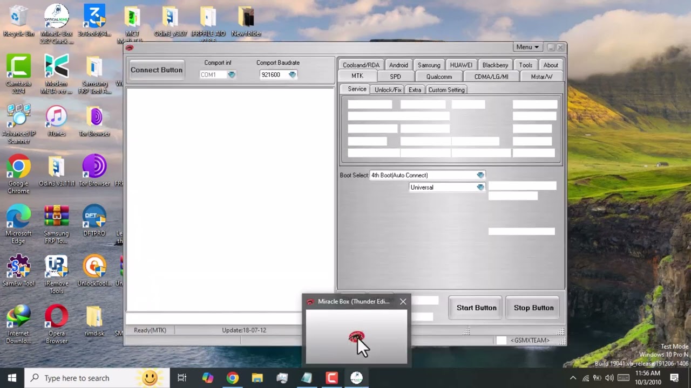Click the taskbar search box
Viewport: 691px width, 388px height.
click(x=97, y=378)
